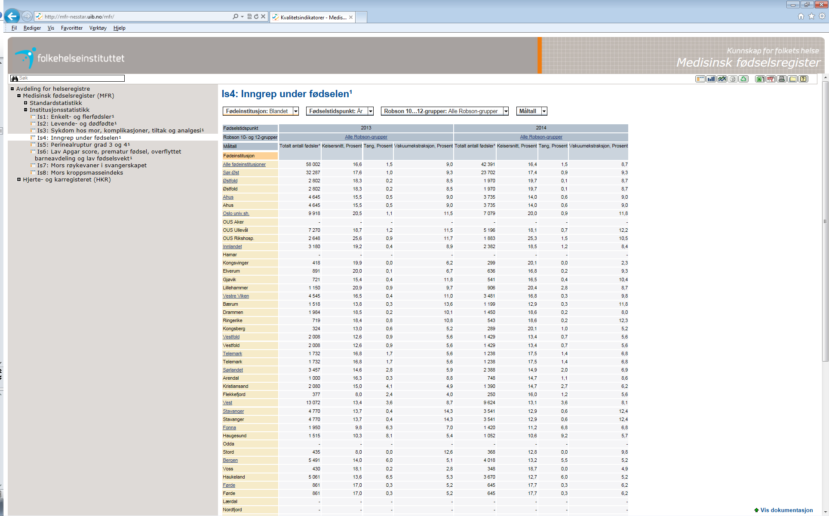Click Alle Robson-grupper link under 2013
The image size is (829, 516).
366,137
